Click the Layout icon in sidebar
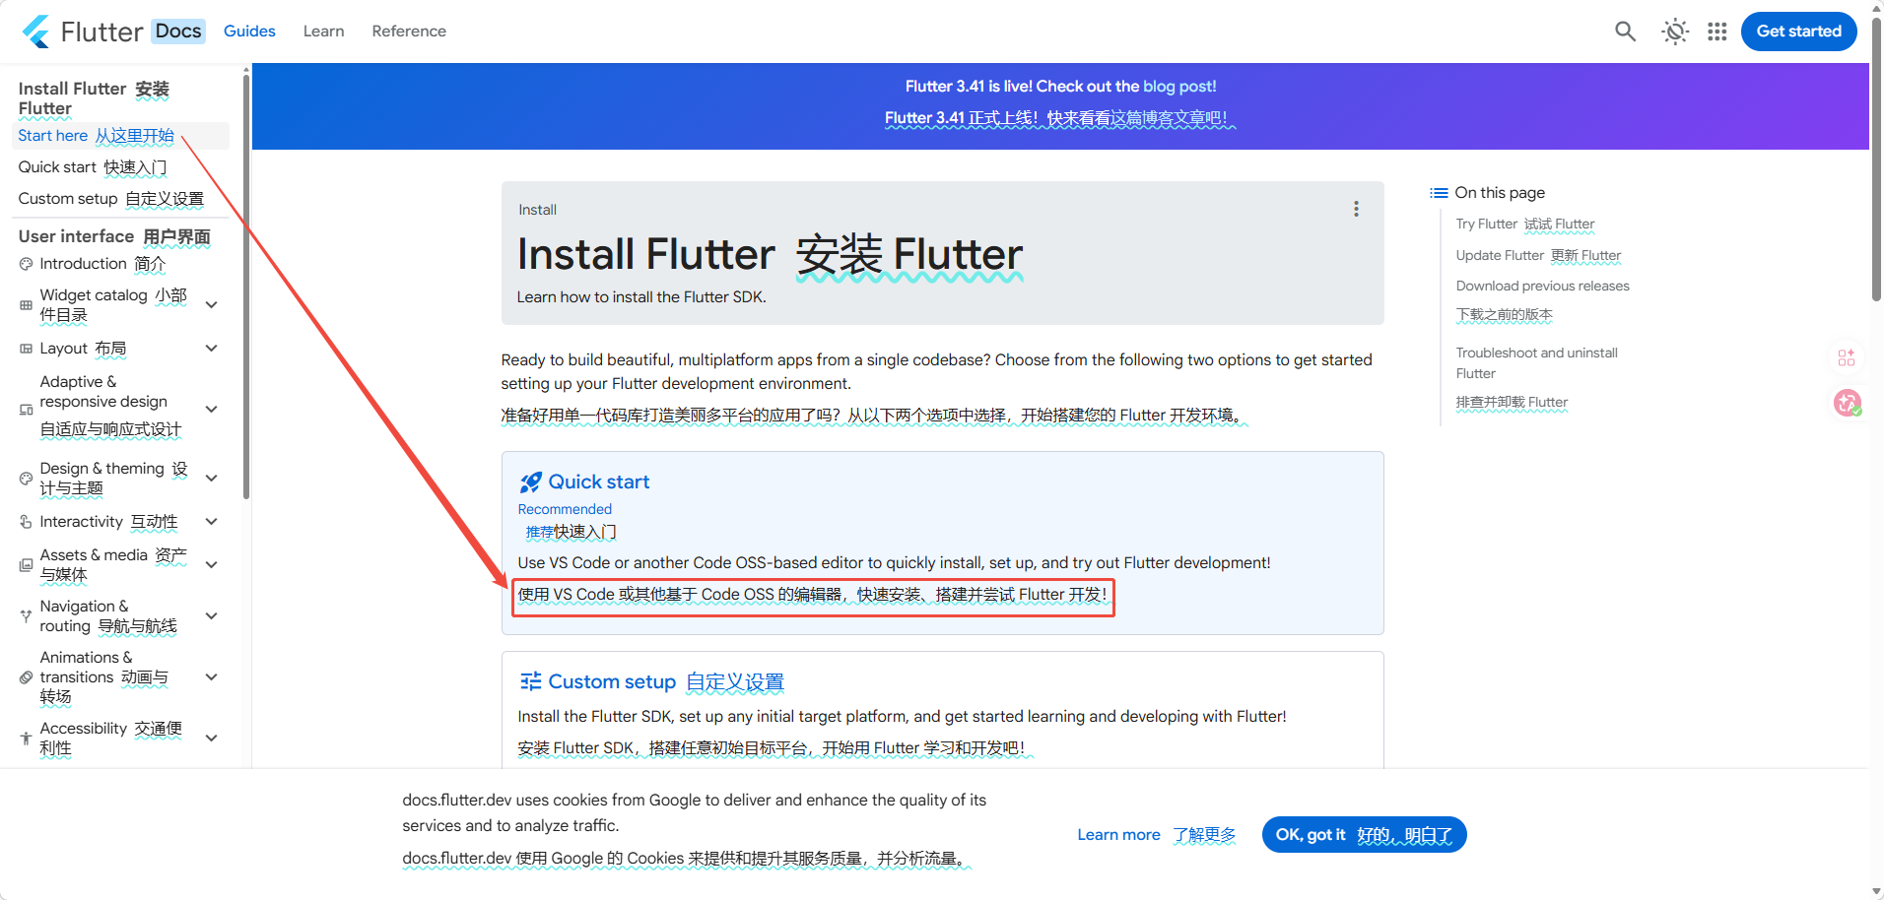The image size is (1884, 900). pyautogui.click(x=27, y=349)
